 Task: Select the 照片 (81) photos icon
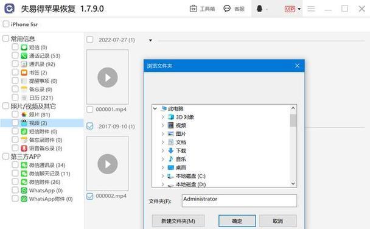(x=24, y=114)
